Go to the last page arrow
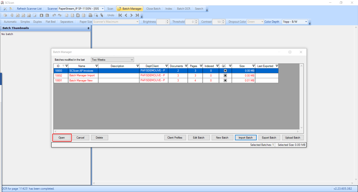 tap(137, 15)
